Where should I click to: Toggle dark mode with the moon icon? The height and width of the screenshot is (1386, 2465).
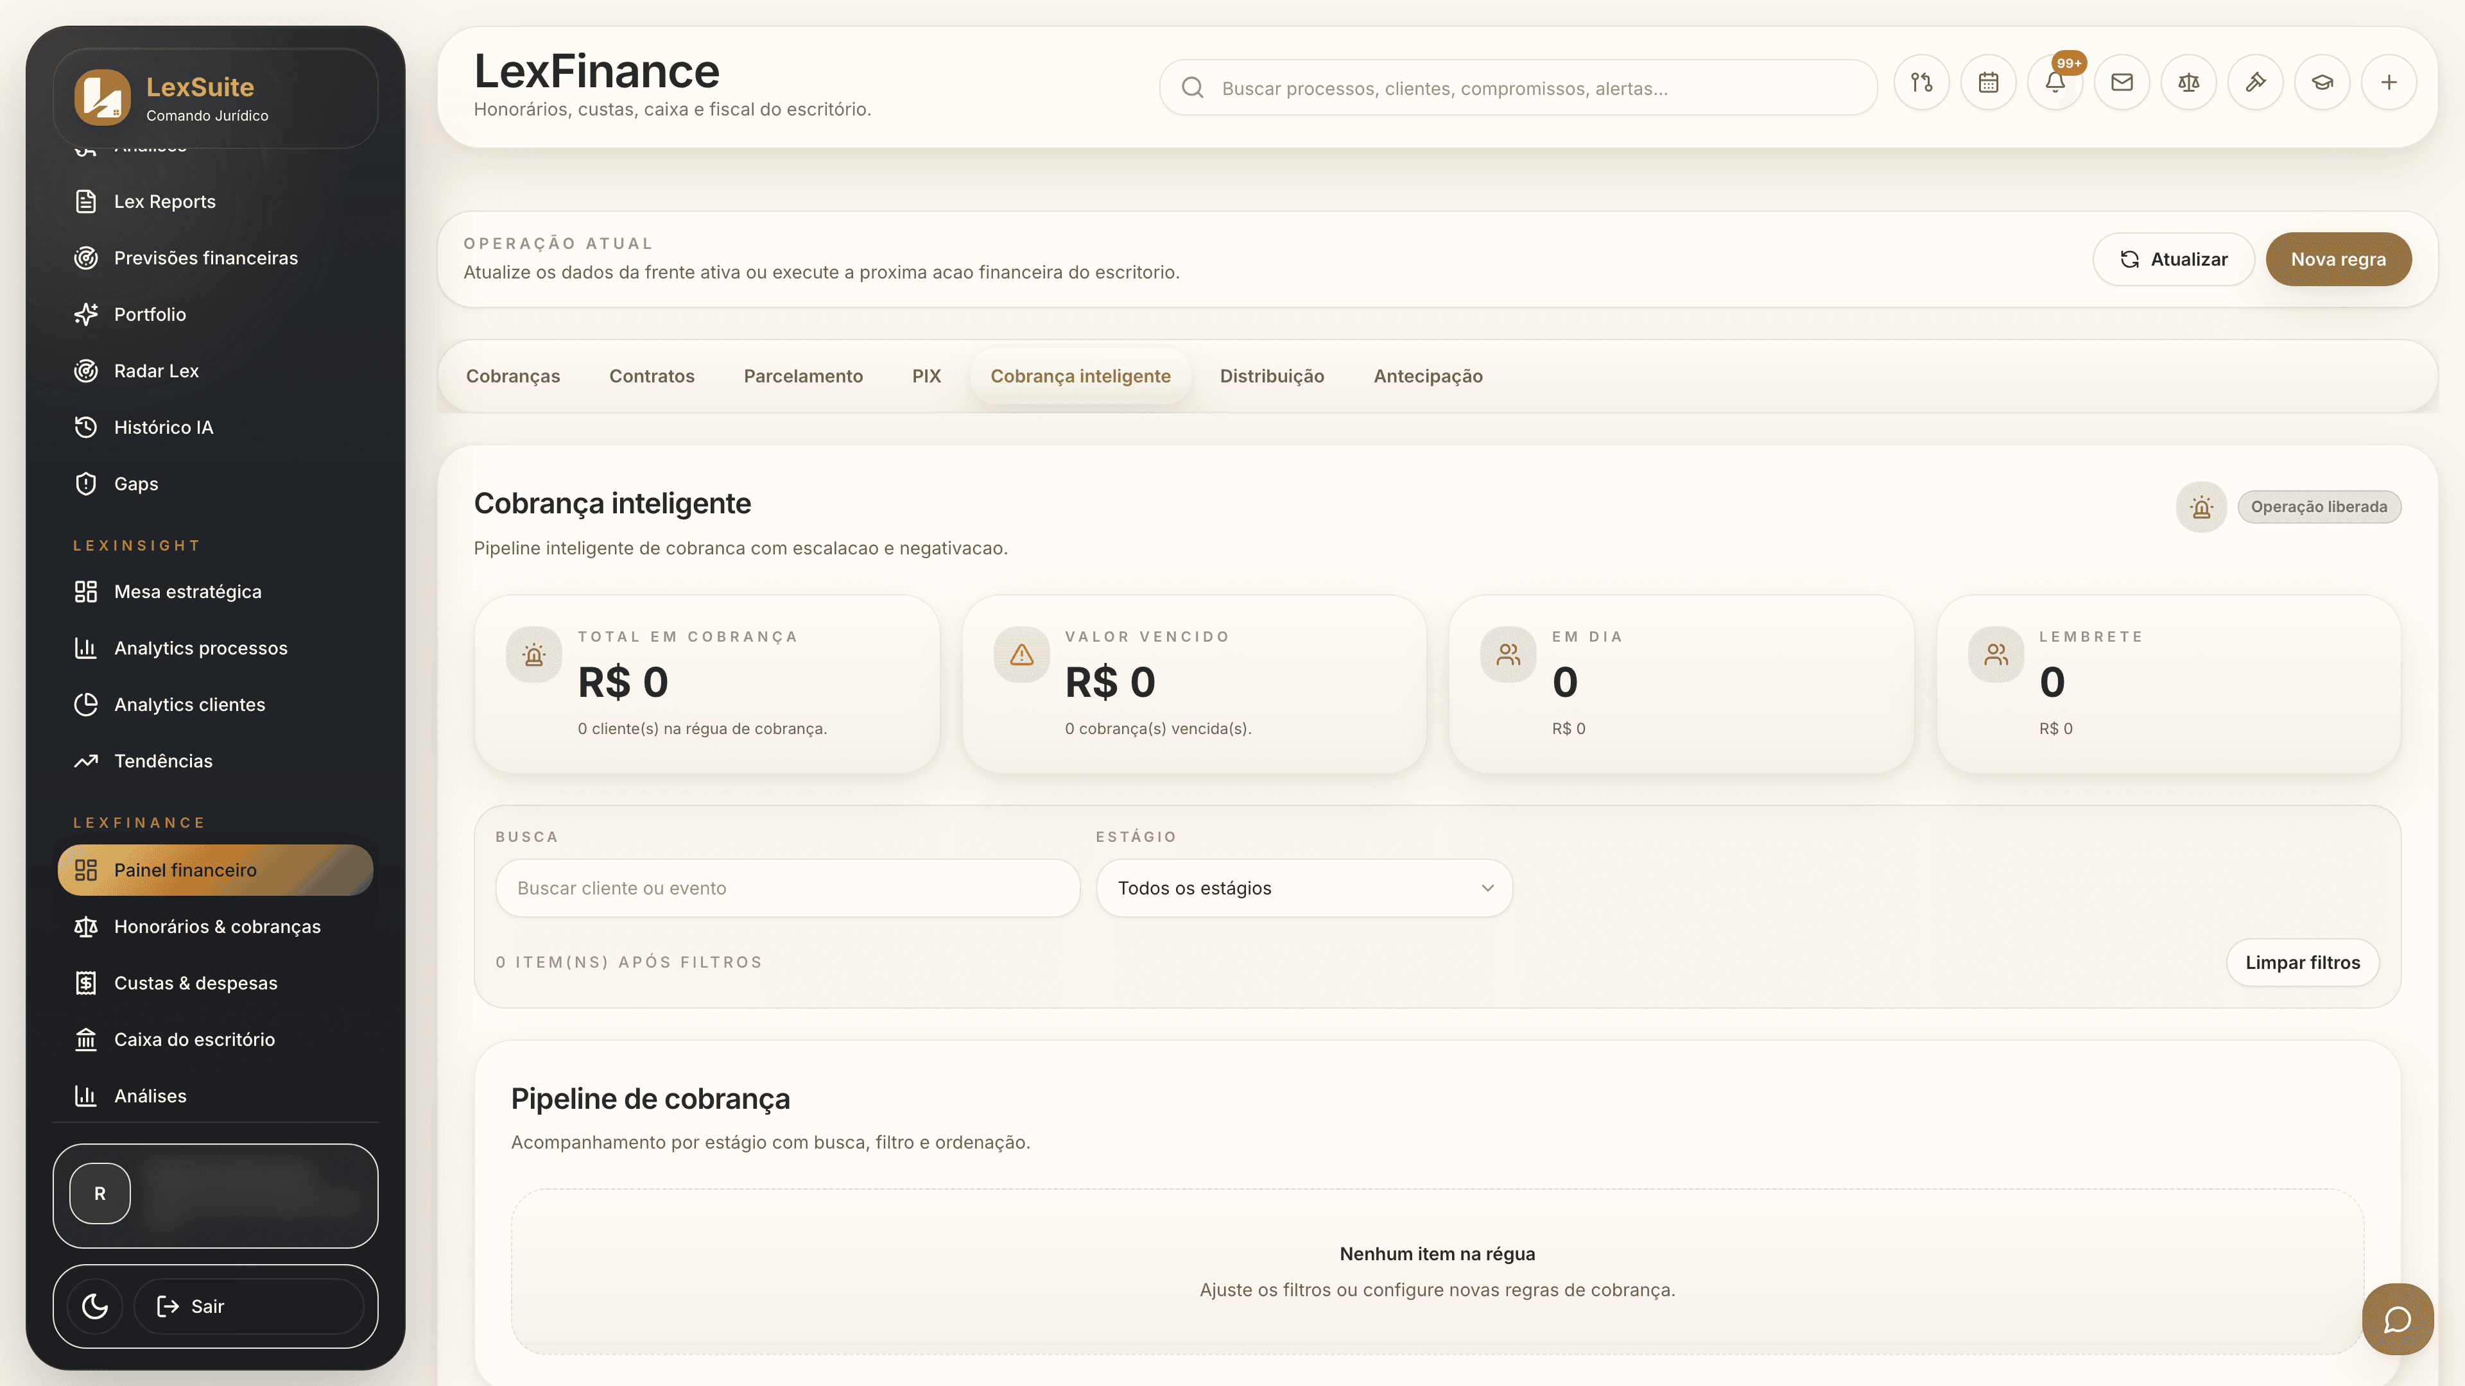pyautogui.click(x=93, y=1306)
